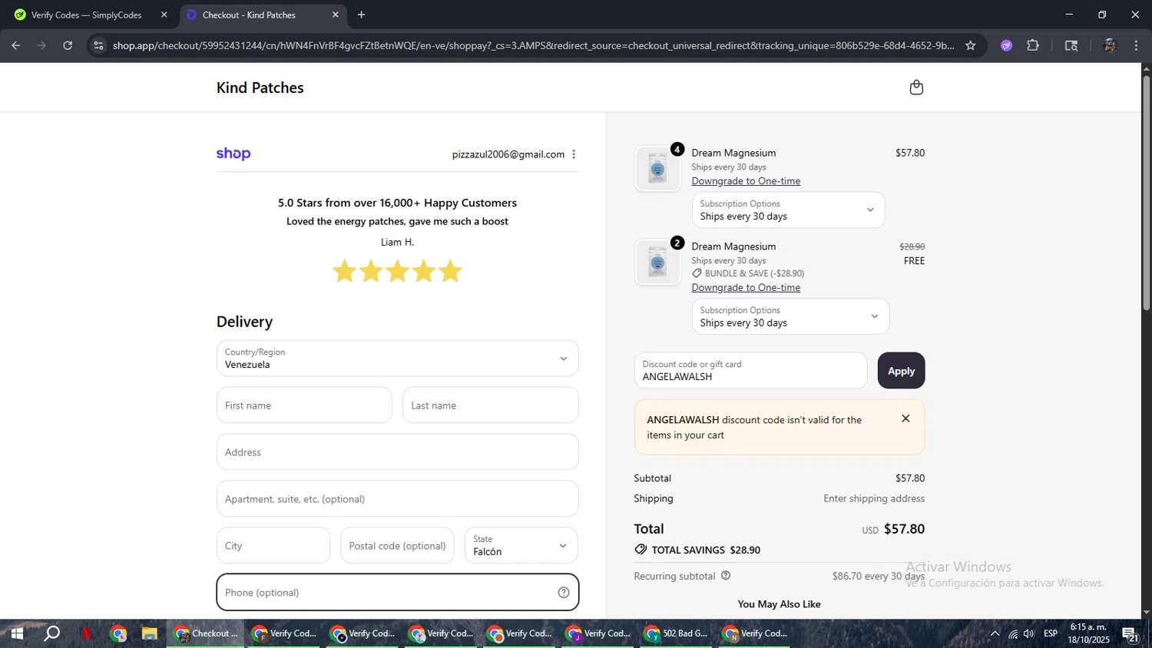Image resolution: width=1152 pixels, height=648 pixels.
Task: View site information icon in address bar
Action: point(98,45)
